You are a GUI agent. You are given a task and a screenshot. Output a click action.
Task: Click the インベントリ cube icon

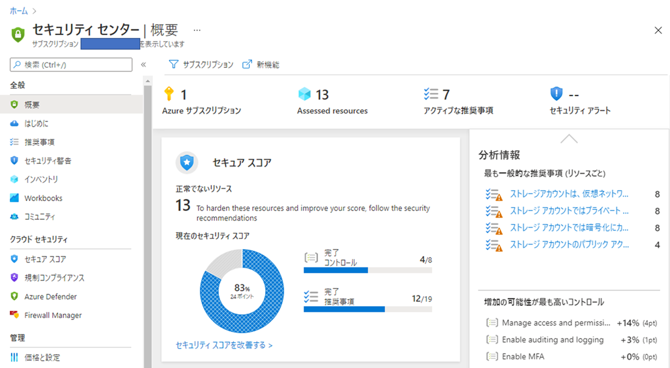click(15, 179)
